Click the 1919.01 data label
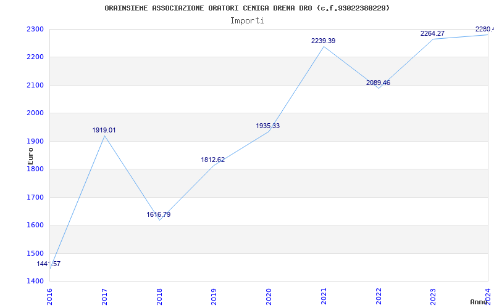Viewport: 494px width, 308px height. coord(104,130)
